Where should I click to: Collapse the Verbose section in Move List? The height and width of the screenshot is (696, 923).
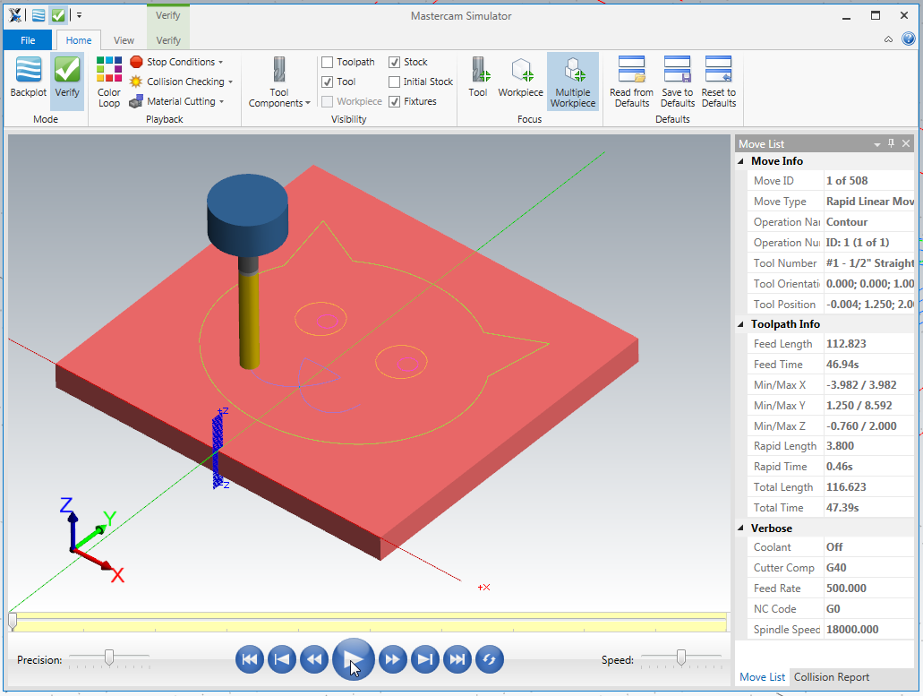tap(740, 527)
